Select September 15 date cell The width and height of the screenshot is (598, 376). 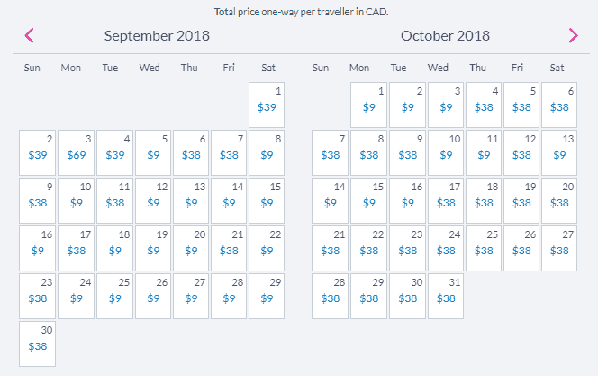pos(267,200)
